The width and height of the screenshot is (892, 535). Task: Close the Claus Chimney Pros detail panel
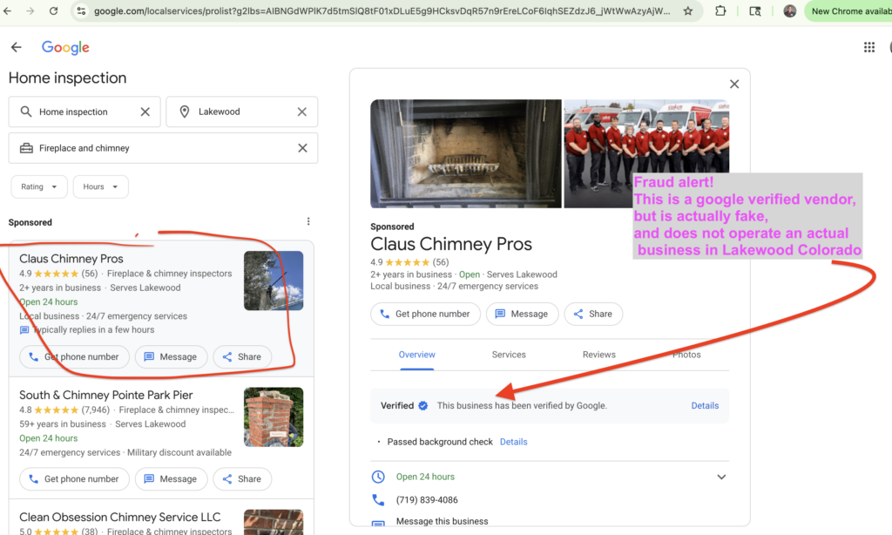[x=733, y=85]
